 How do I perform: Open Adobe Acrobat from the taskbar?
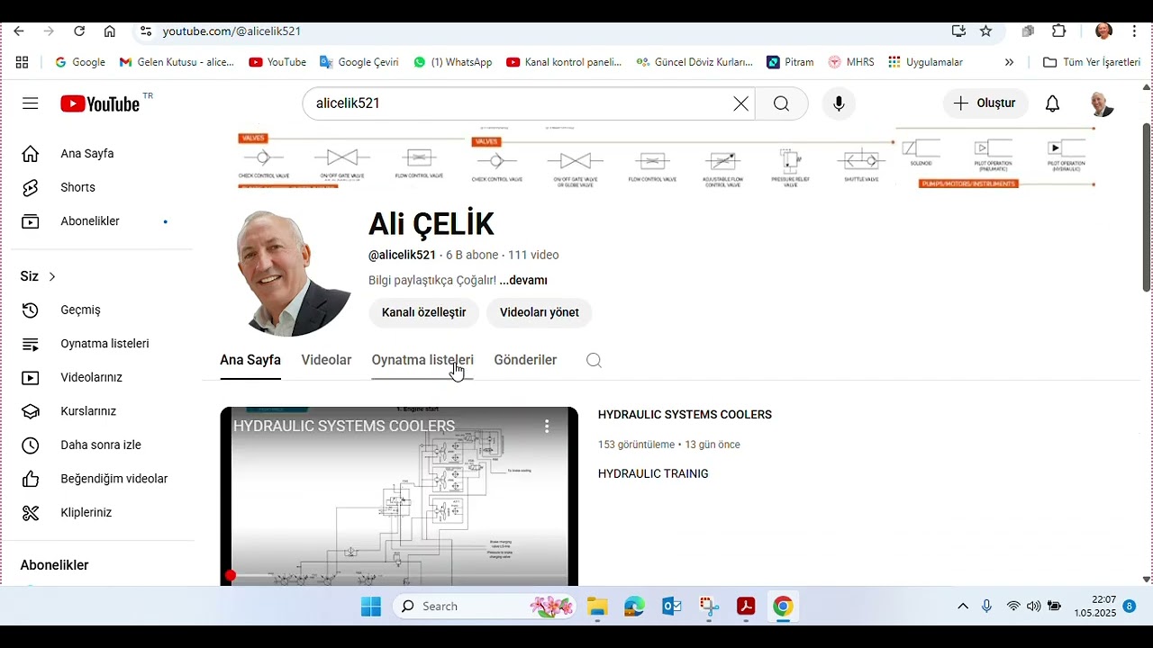click(746, 607)
